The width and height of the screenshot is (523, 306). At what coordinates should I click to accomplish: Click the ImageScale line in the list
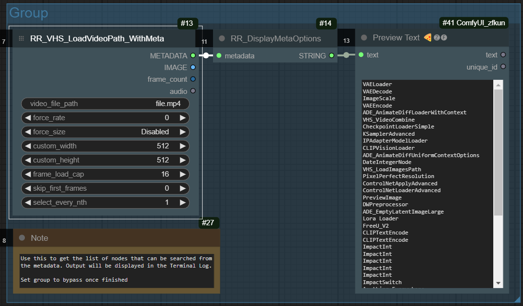[379, 99]
